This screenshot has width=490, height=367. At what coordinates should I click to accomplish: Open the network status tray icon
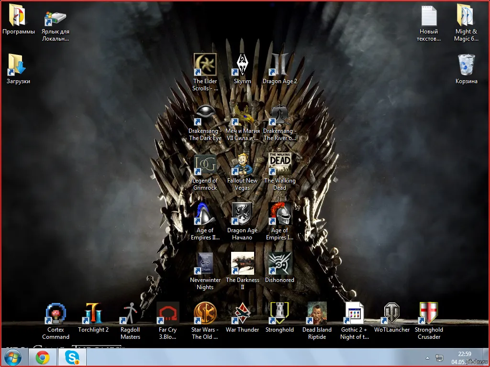[439, 358]
